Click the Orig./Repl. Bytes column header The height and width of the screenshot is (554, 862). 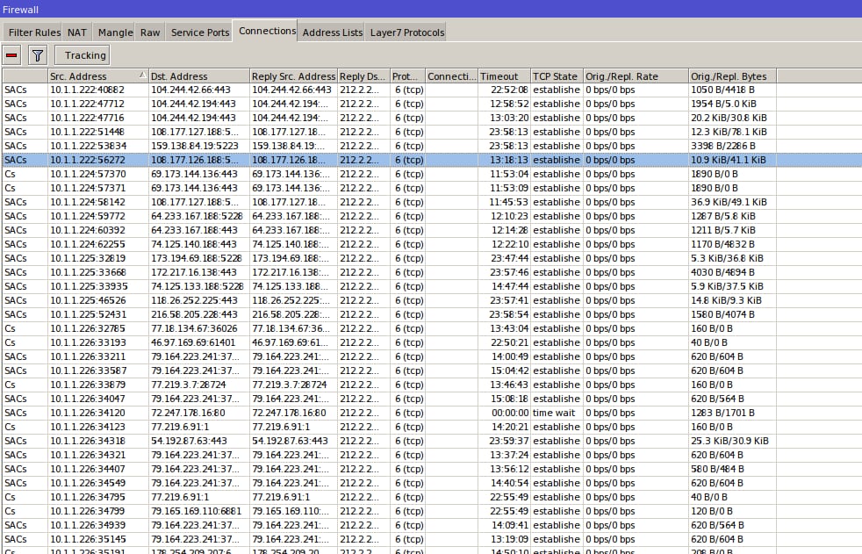click(x=732, y=76)
